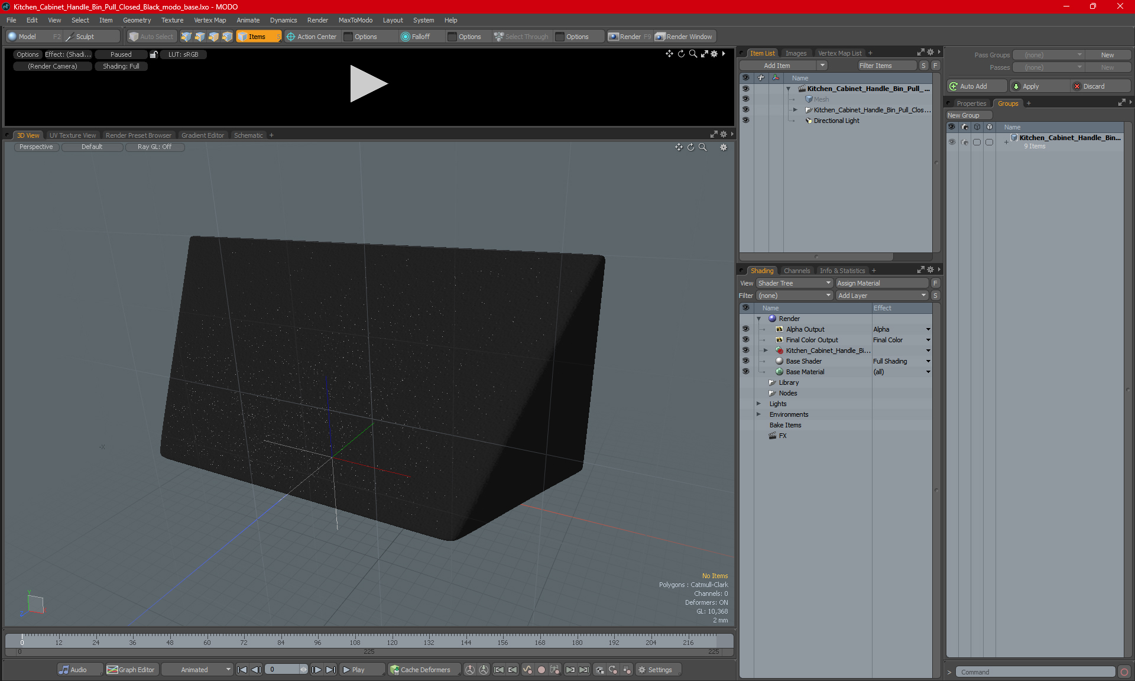This screenshot has width=1135, height=681.
Task: Click the record keyframe circle icon
Action: (x=541, y=670)
